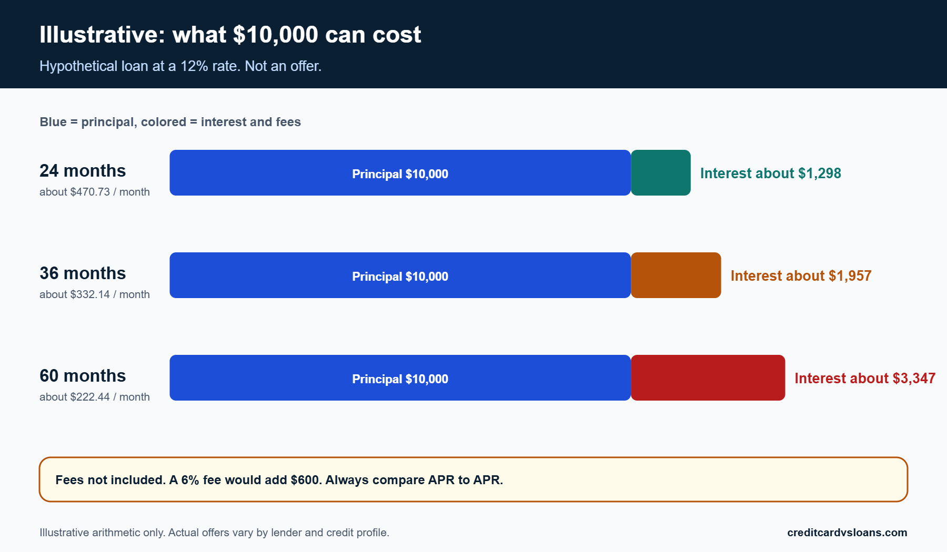Click the '60 months' heading
Image resolution: width=947 pixels, height=552 pixels.
click(83, 376)
